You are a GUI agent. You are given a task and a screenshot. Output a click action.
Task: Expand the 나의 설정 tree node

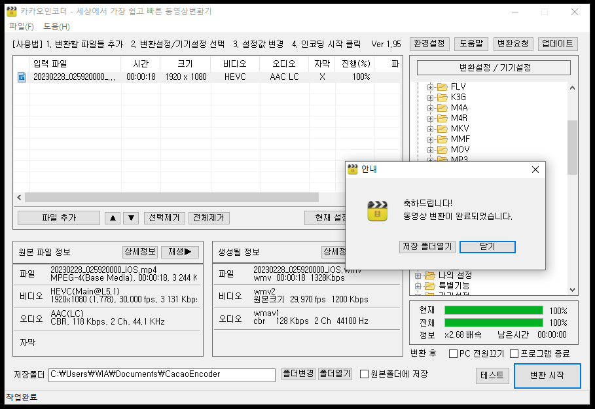pos(418,276)
